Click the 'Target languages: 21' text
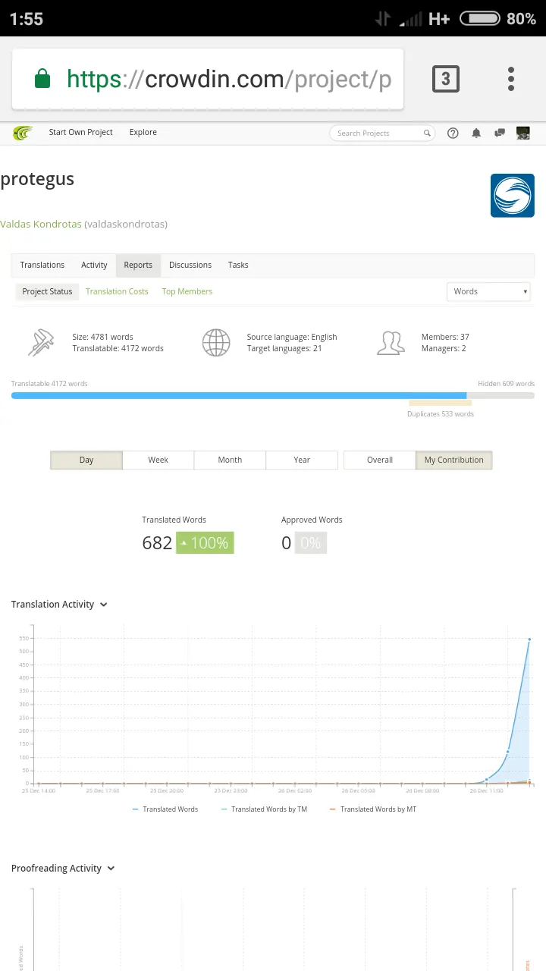 (284, 348)
